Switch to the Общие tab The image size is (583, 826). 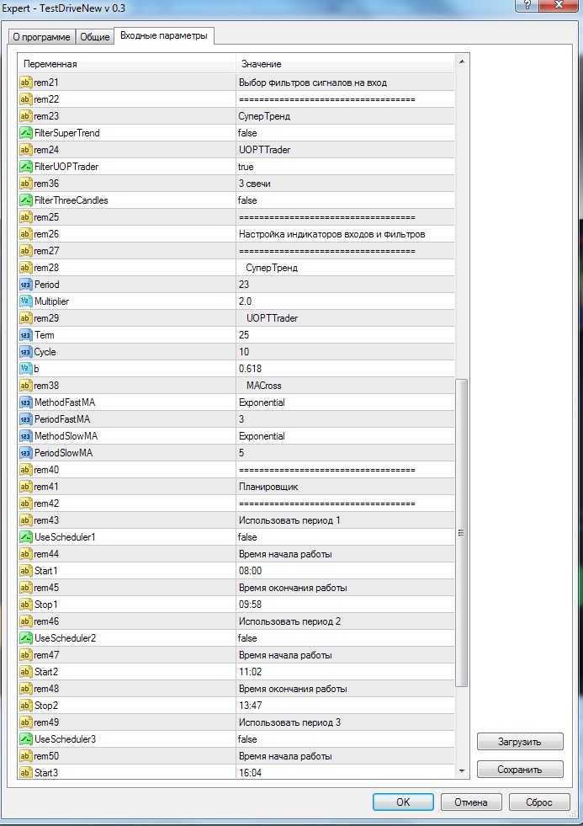pos(95,37)
